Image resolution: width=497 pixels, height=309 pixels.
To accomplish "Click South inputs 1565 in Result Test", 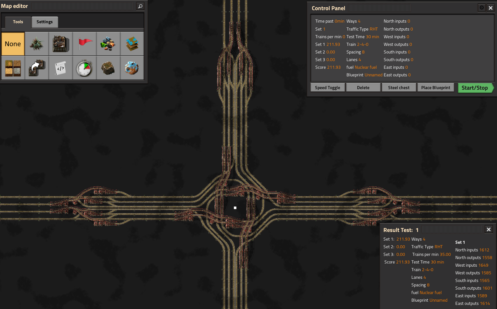I will 472,281.
